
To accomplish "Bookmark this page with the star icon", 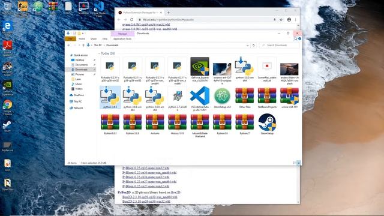I will tap(281, 20).
